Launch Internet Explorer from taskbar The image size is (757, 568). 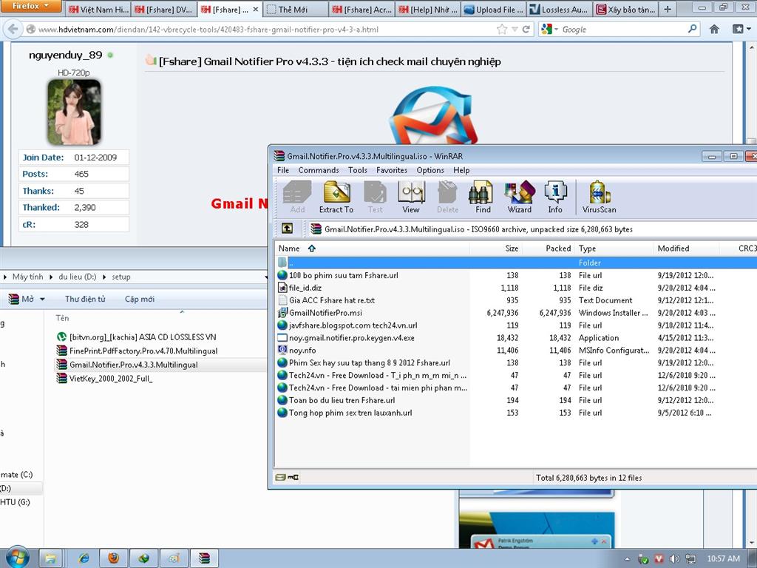(84, 559)
